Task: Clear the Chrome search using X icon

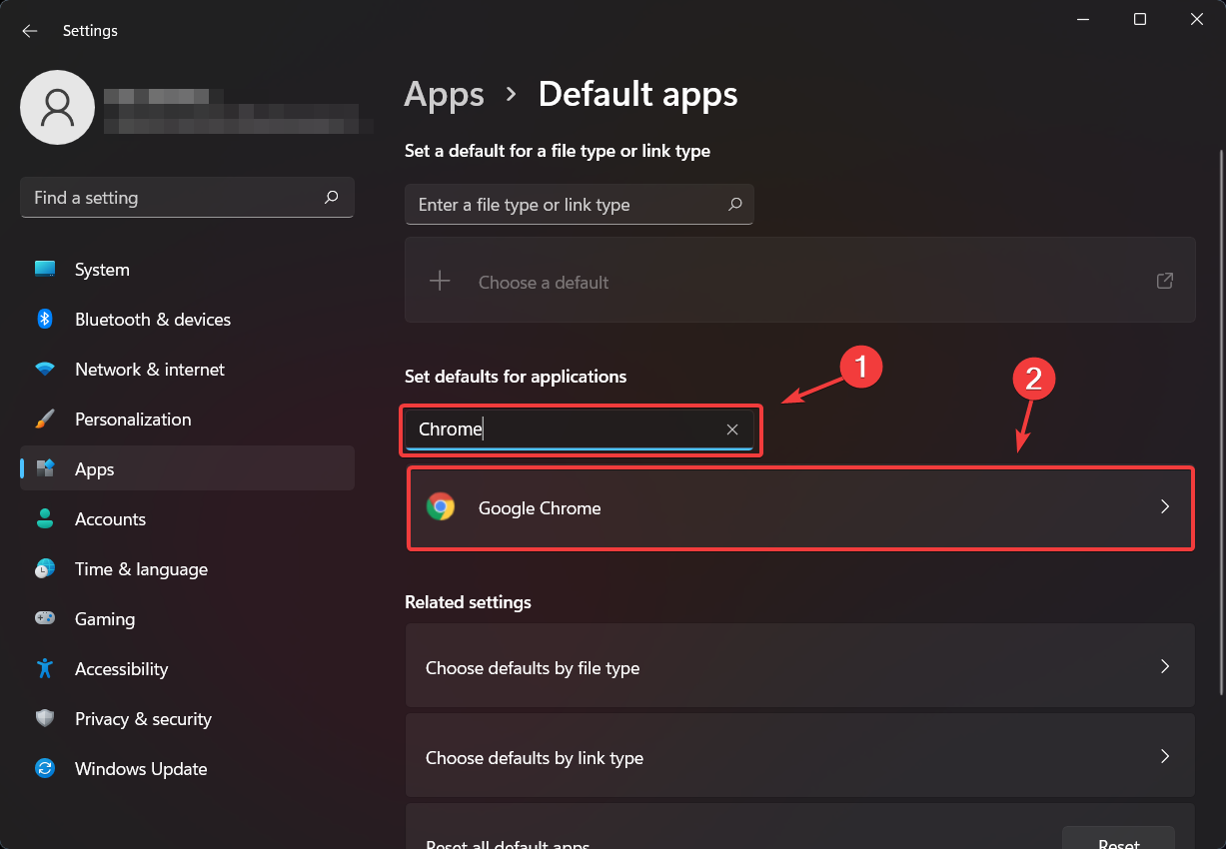Action: (x=732, y=428)
